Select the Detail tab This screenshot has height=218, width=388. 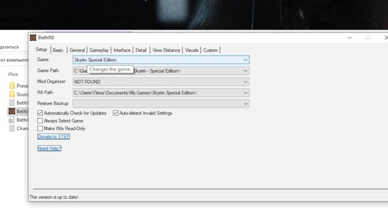click(141, 50)
